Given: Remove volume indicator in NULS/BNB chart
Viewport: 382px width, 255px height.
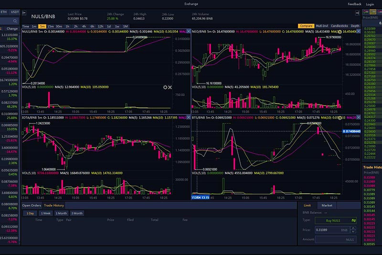Looking at the screenshot, I should (170, 87).
